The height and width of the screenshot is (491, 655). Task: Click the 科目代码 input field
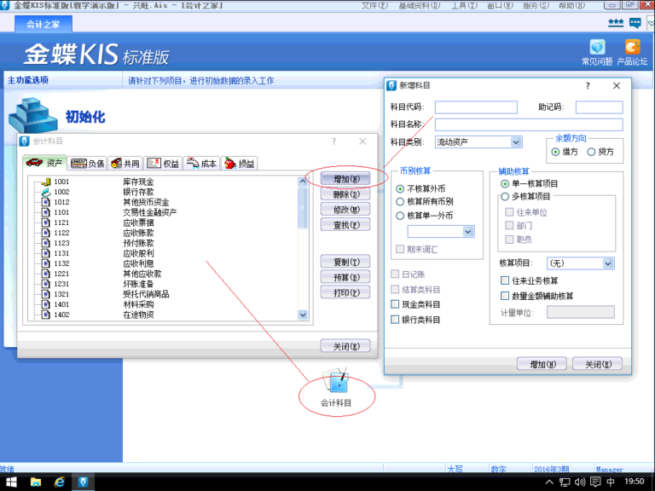click(476, 107)
